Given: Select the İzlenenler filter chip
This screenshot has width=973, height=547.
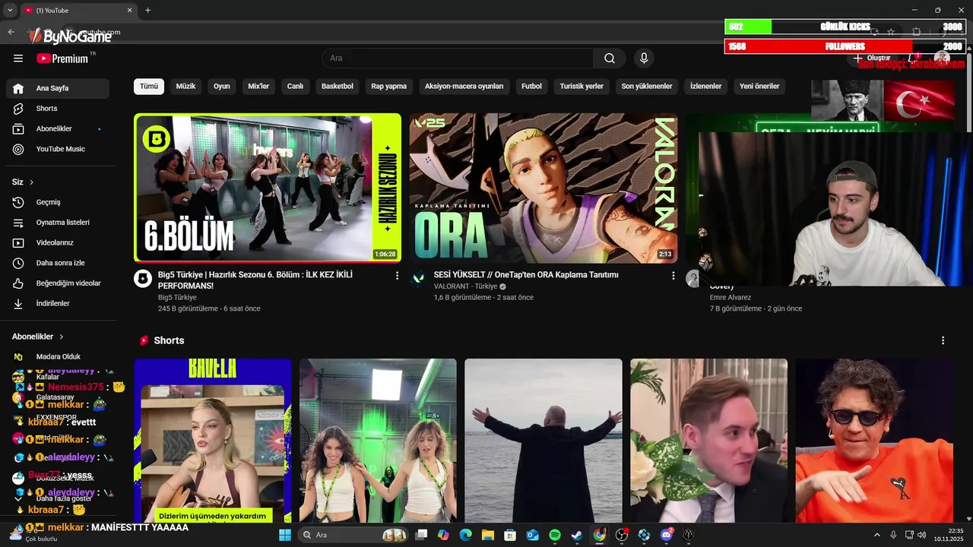Looking at the screenshot, I should click(705, 87).
